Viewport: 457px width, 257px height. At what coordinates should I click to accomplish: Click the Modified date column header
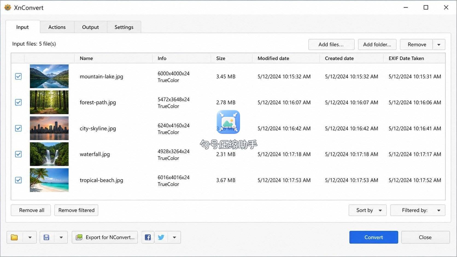pos(286,58)
